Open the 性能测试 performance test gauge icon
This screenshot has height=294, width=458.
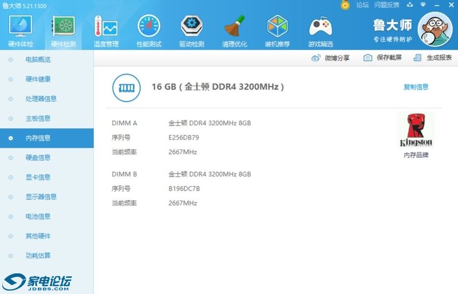[149, 26]
